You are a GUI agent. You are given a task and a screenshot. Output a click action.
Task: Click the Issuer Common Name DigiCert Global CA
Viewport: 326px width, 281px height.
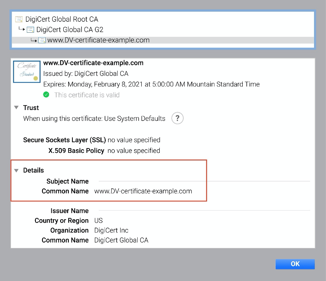121,240
